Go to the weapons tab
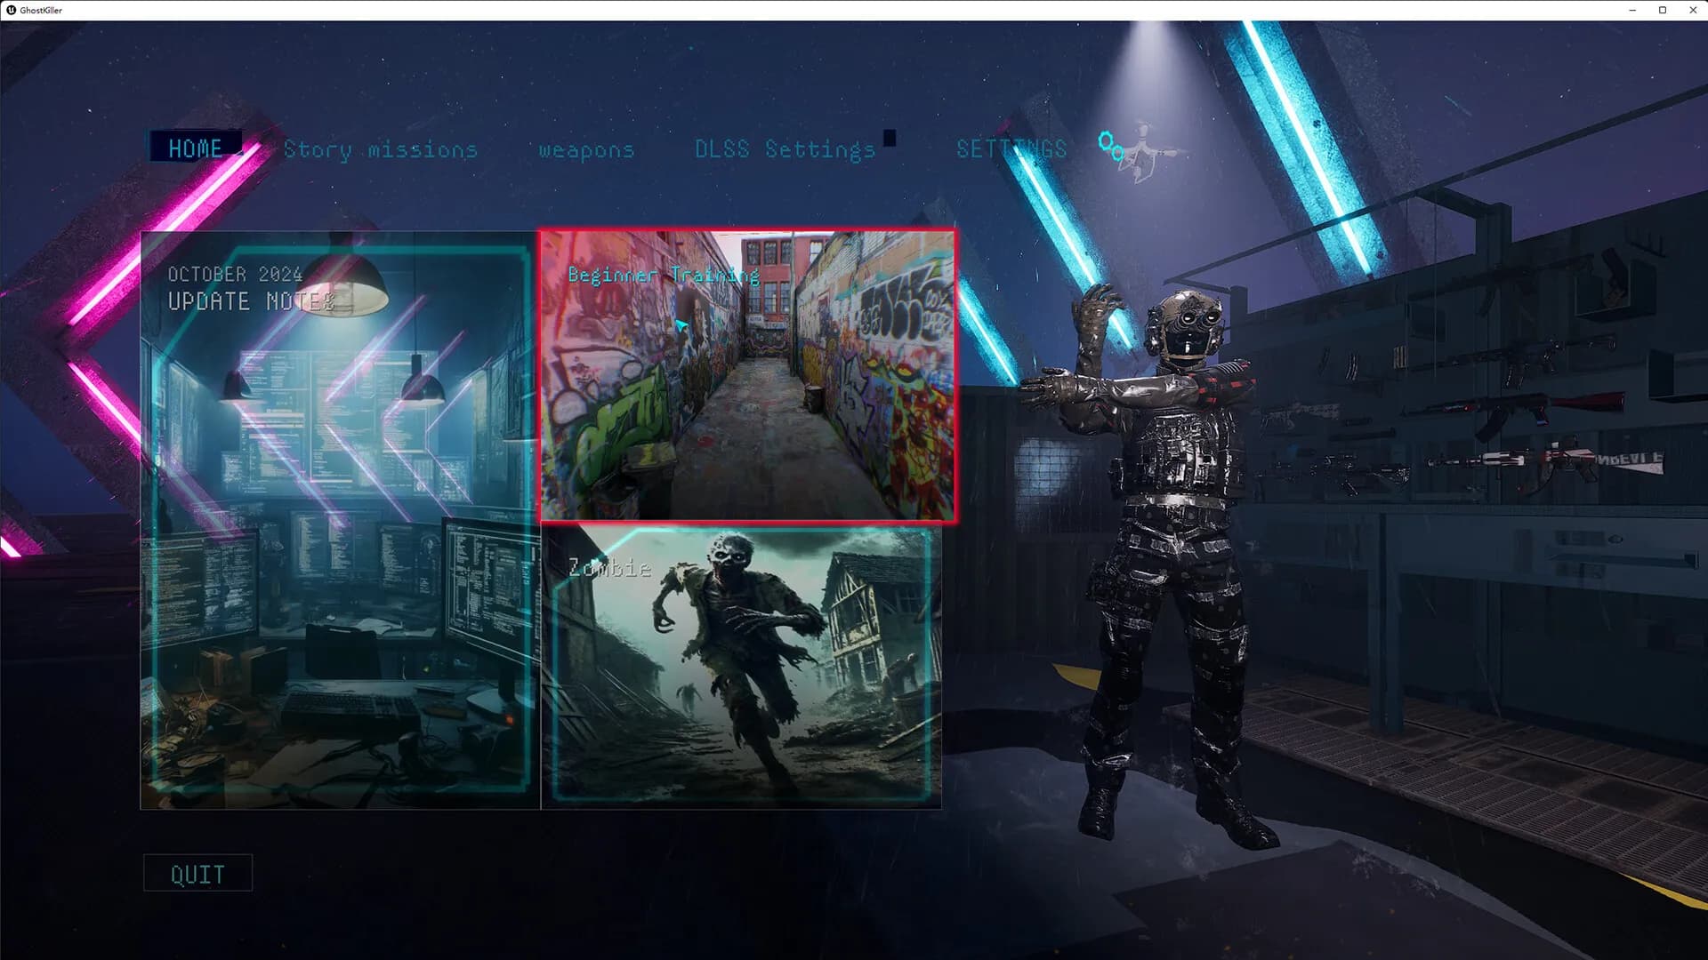 pos(586,149)
